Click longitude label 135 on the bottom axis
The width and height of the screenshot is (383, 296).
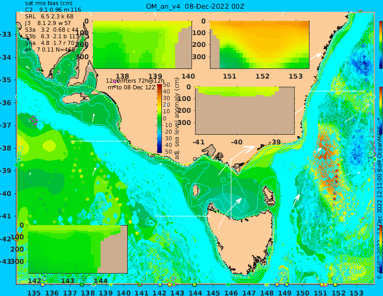point(34,293)
